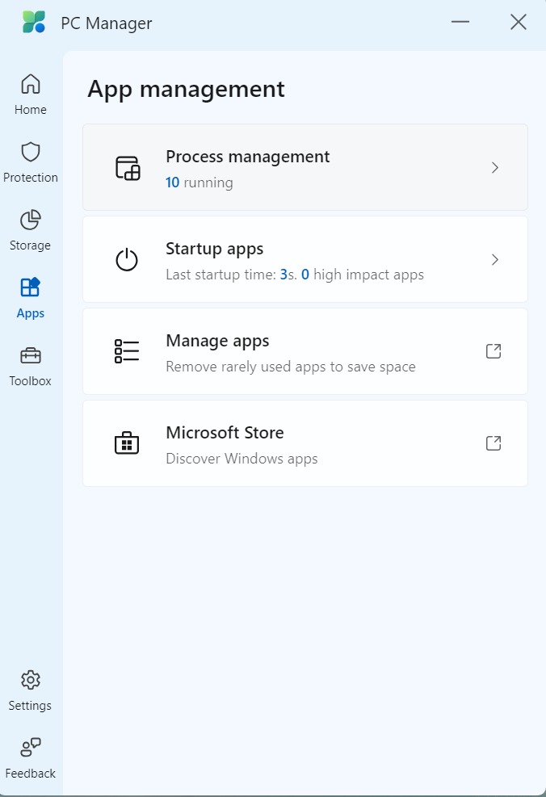Open Microsoft Store external link arrow
The height and width of the screenshot is (797, 546).
(x=493, y=443)
